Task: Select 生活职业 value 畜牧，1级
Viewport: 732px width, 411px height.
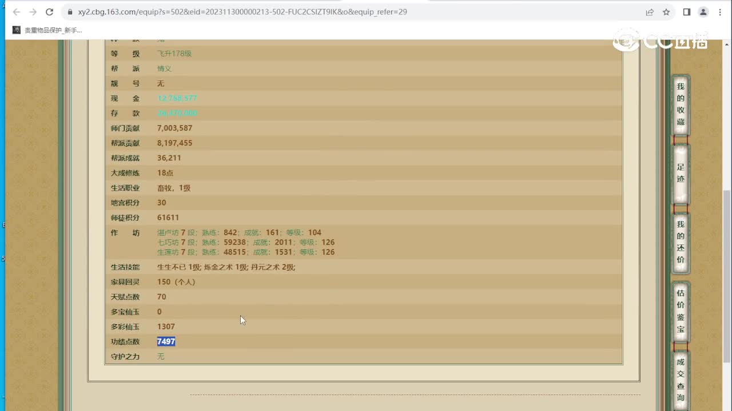Action: tap(174, 188)
